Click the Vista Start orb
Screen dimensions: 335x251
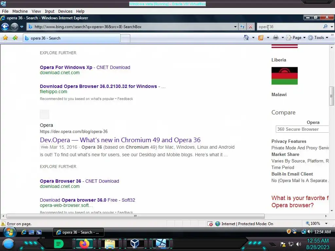(9, 232)
